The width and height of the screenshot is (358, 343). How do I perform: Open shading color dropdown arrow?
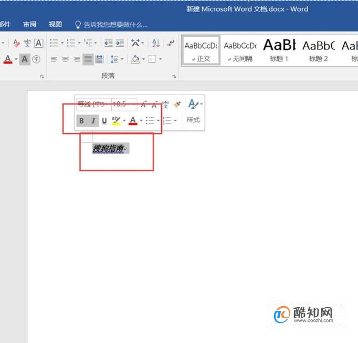point(143,59)
